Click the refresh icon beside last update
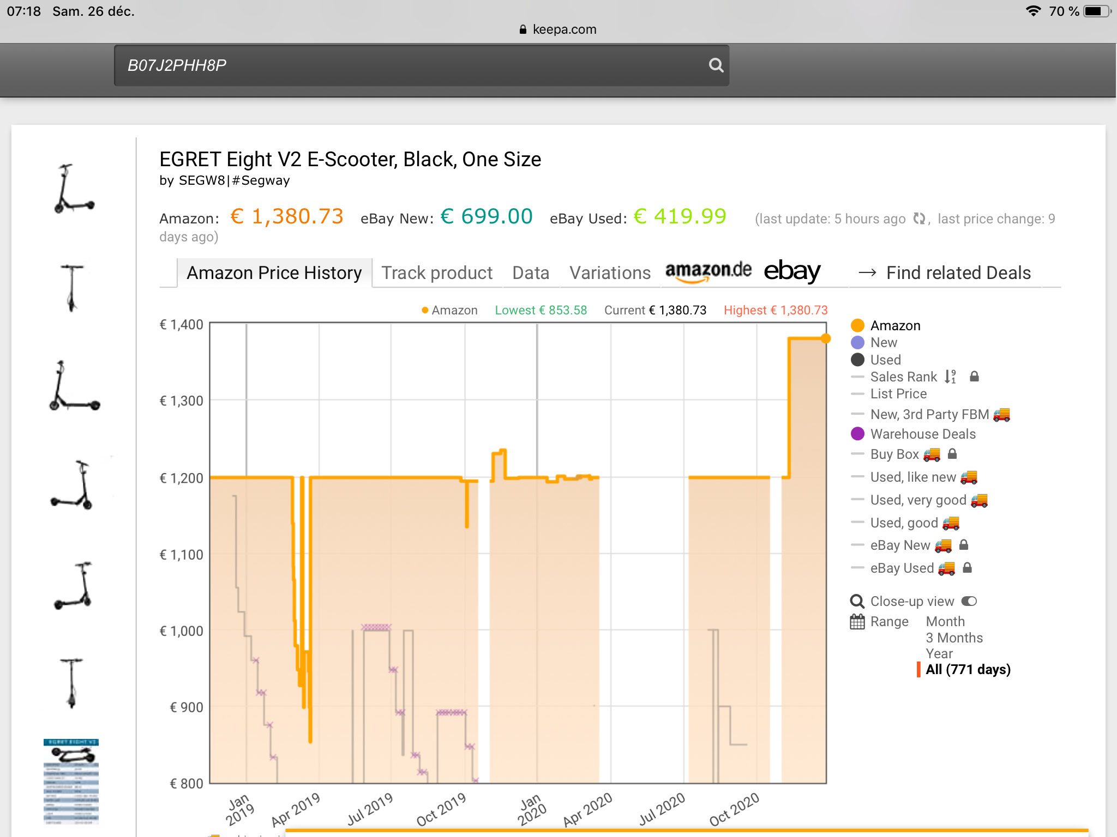Image resolution: width=1117 pixels, height=837 pixels. pyautogui.click(x=920, y=219)
